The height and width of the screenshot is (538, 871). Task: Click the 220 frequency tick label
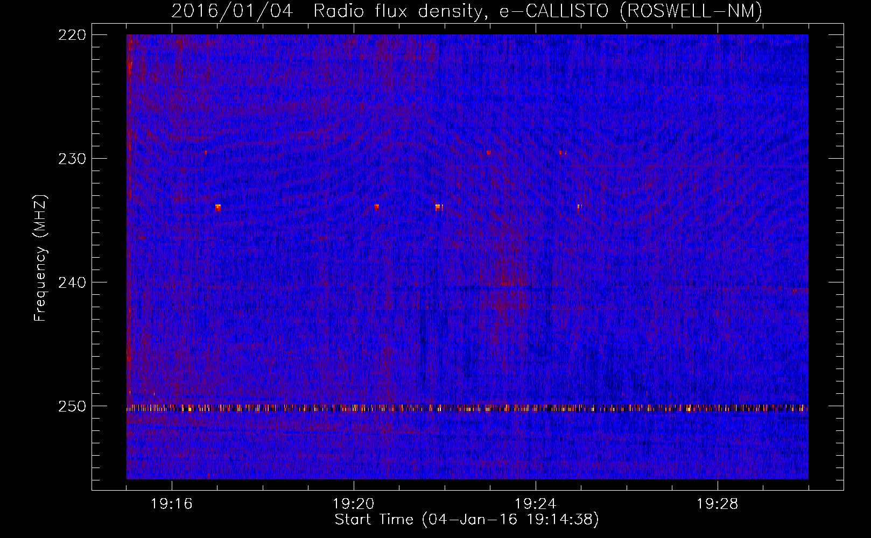72,35
